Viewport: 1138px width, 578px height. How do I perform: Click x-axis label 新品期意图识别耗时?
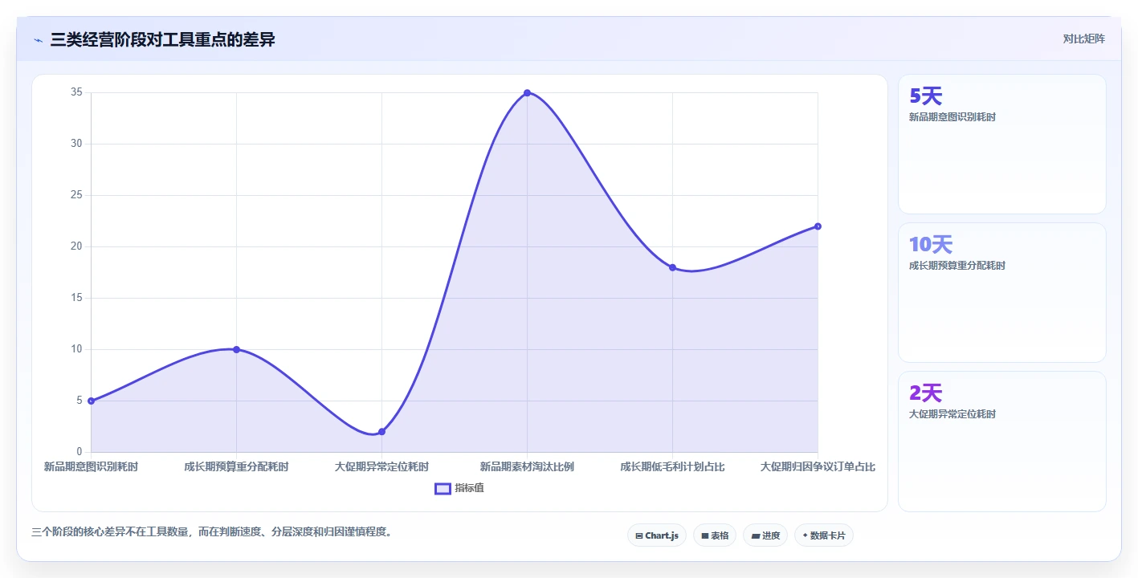[x=91, y=466]
